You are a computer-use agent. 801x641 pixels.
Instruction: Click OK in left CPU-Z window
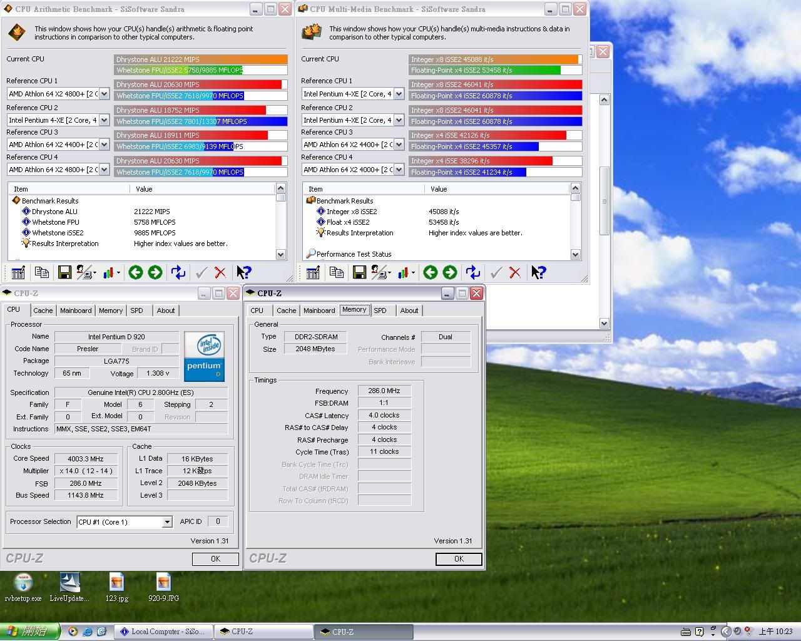point(215,559)
